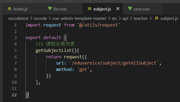Click 'export' on line 3
The height and width of the screenshot is (102, 180).
(33, 38)
